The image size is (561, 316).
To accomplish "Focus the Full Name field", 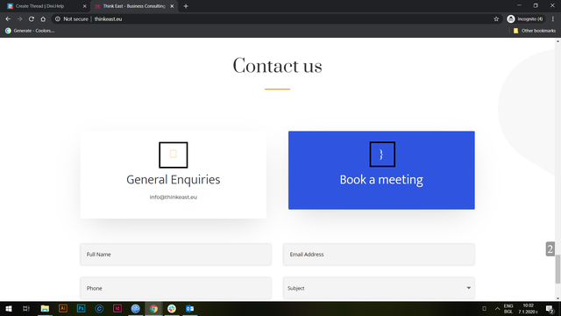I will click(175, 255).
